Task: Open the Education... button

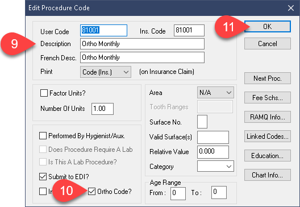Action: (x=267, y=155)
